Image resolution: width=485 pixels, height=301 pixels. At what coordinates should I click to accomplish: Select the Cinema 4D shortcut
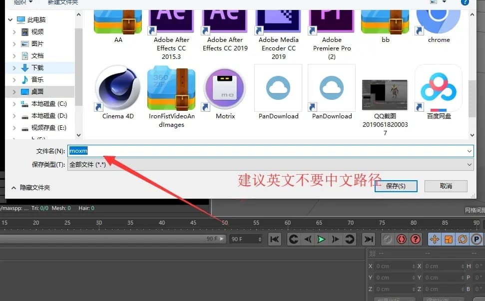coord(118,92)
